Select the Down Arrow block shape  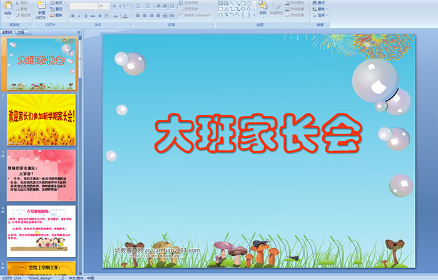tap(248, 9)
